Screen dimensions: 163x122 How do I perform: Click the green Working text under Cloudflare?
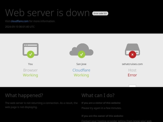[x=81, y=75]
